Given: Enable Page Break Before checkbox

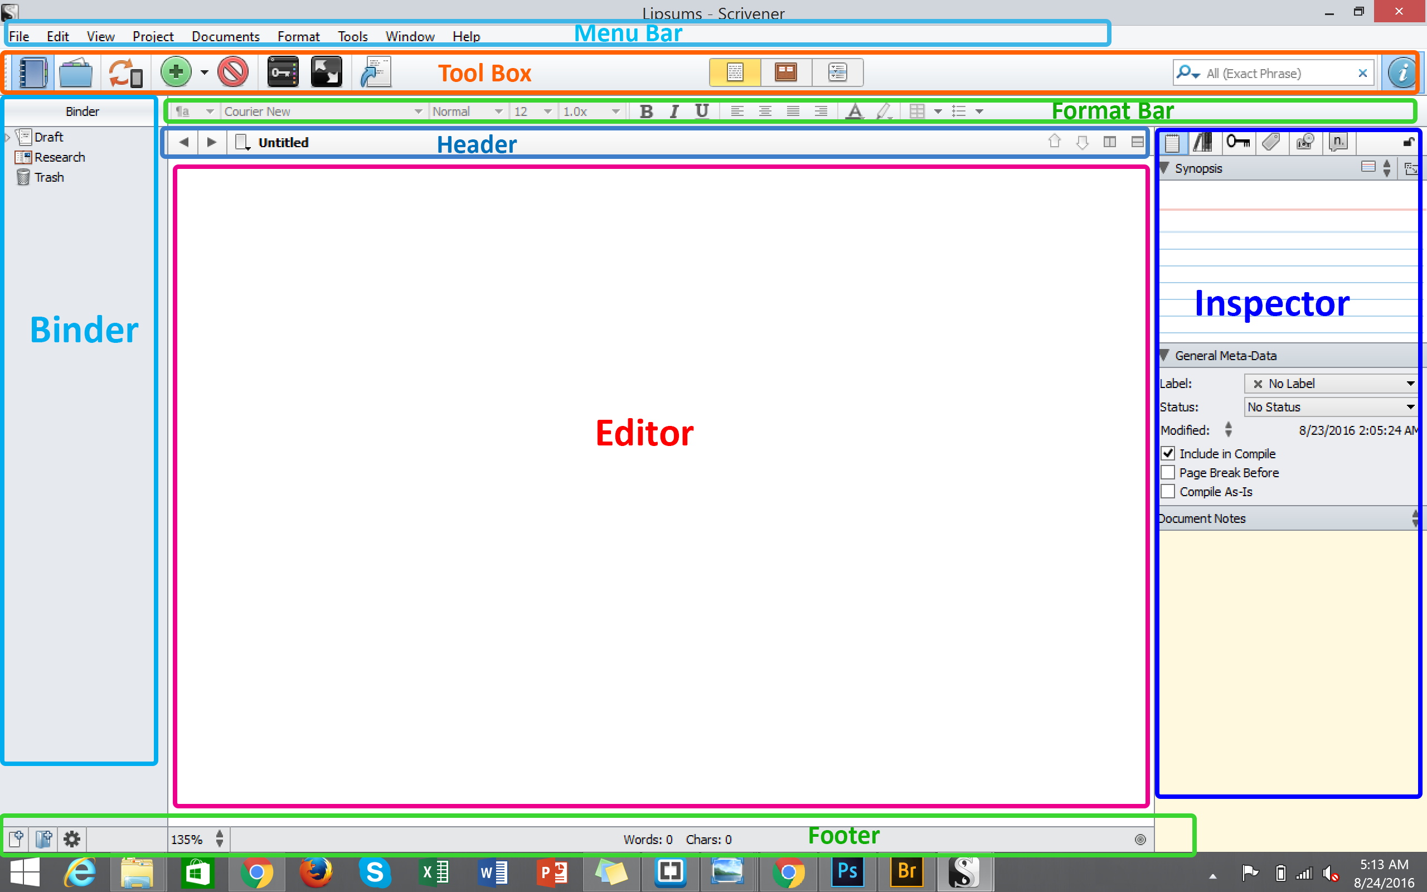Looking at the screenshot, I should pyautogui.click(x=1168, y=473).
